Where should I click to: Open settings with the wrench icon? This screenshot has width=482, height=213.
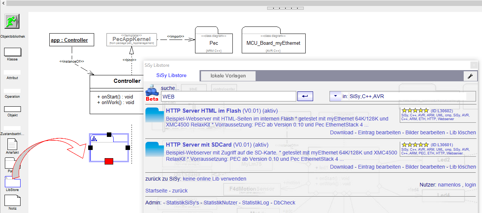point(470,76)
